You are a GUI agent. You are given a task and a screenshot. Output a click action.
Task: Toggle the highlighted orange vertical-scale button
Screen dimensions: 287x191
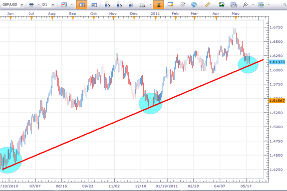click(158, 5)
